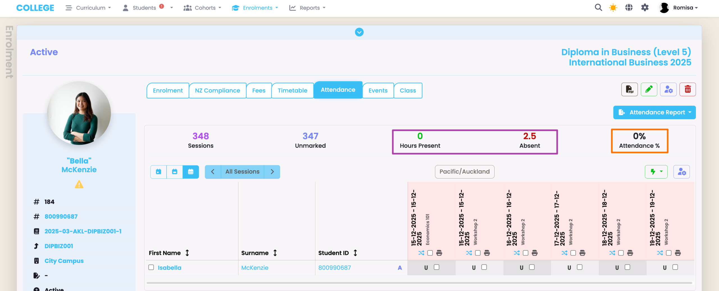Click the horizontal scrollbar under attendance table

[x=419, y=283]
